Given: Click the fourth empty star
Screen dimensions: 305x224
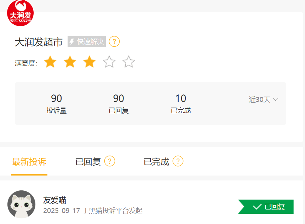Looking at the screenshot, I should pyautogui.click(x=109, y=62).
